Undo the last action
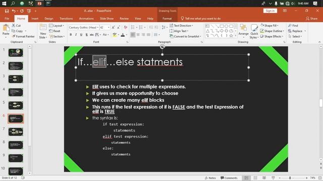Viewport: 323px width, 181px height. pos(14,11)
